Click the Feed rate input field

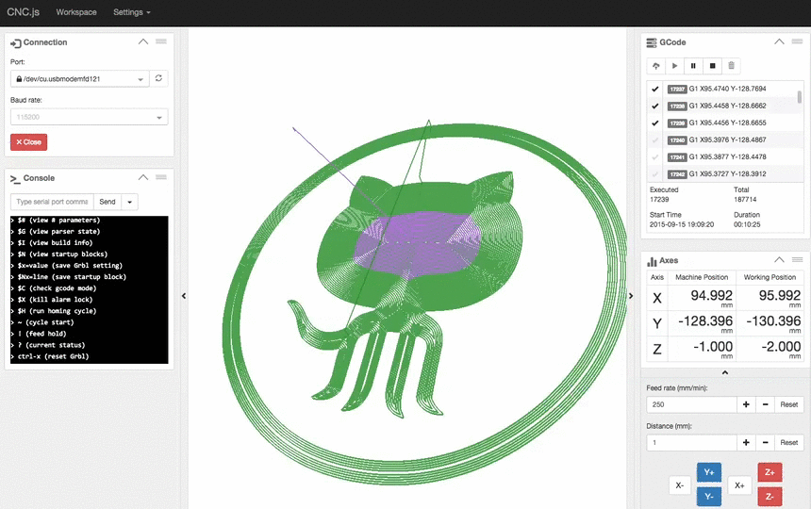tap(691, 404)
